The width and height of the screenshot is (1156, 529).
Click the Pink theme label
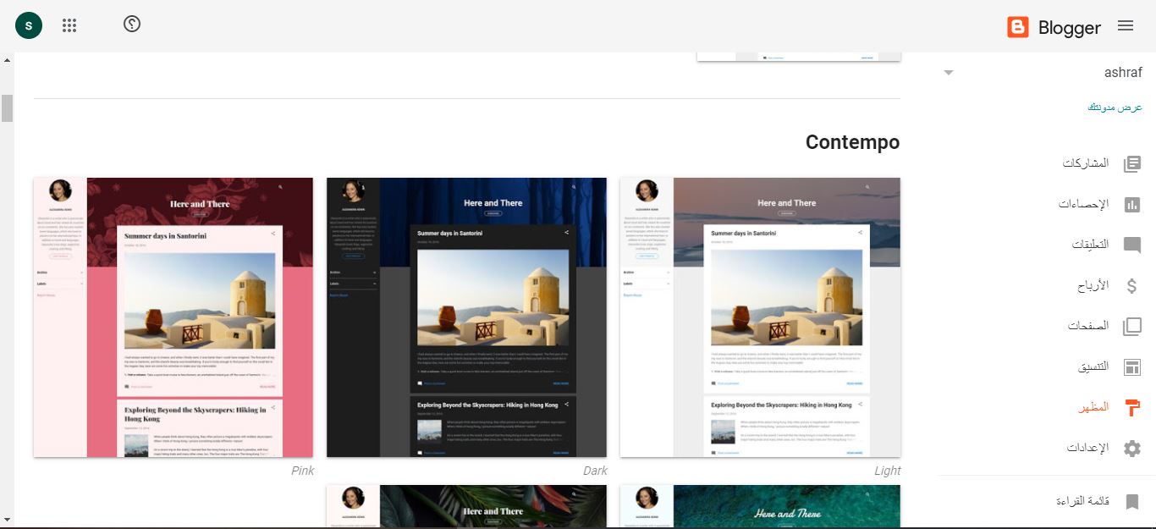pyautogui.click(x=302, y=471)
